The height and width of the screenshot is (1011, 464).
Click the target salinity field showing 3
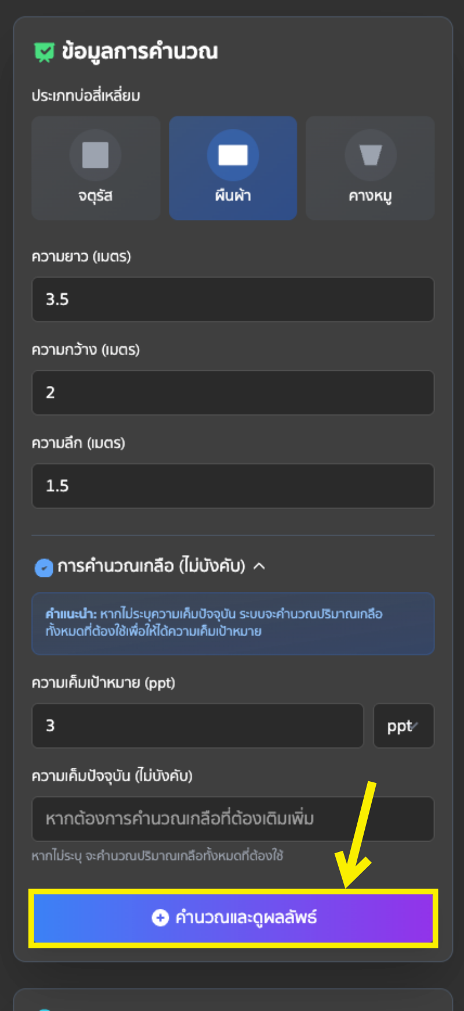click(x=197, y=726)
